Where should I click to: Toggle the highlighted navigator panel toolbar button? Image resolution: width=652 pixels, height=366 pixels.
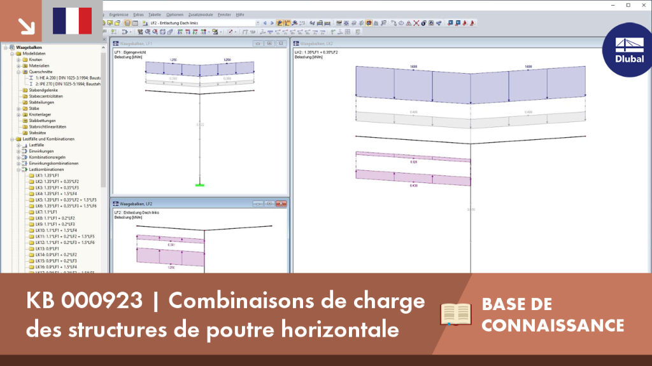click(127, 24)
